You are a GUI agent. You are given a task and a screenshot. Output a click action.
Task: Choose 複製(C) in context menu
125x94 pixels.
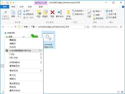pyautogui.click(x=24, y=79)
